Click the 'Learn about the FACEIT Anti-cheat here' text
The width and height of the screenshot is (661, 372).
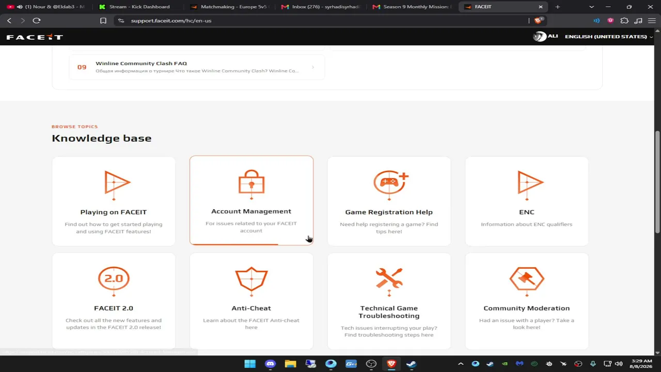click(x=251, y=324)
